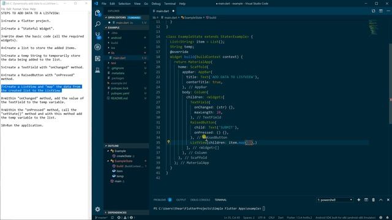
Task: Click the unsaved dot on the main.dart tab
Action: pos(173,11)
